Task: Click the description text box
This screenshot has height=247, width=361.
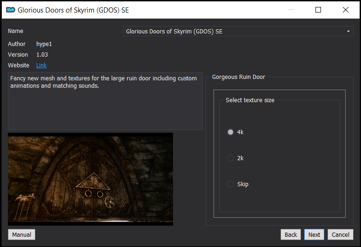Action: pos(105,101)
